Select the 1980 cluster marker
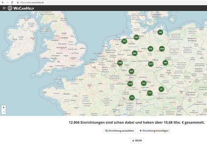 coord(120,63)
